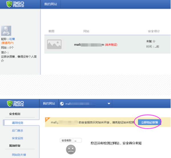Click the gray sad face icon
171x158 pixels.
tap(71, 149)
